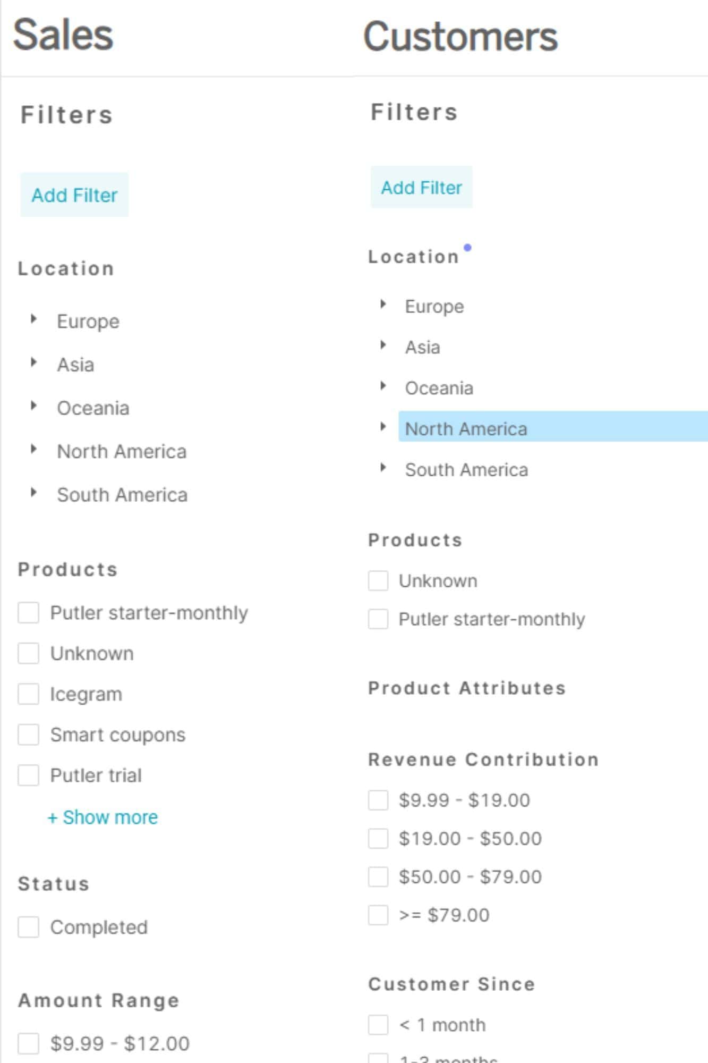Check Unknown under Customers Products
Image resolution: width=708 pixels, height=1063 pixels.
[378, 581]
